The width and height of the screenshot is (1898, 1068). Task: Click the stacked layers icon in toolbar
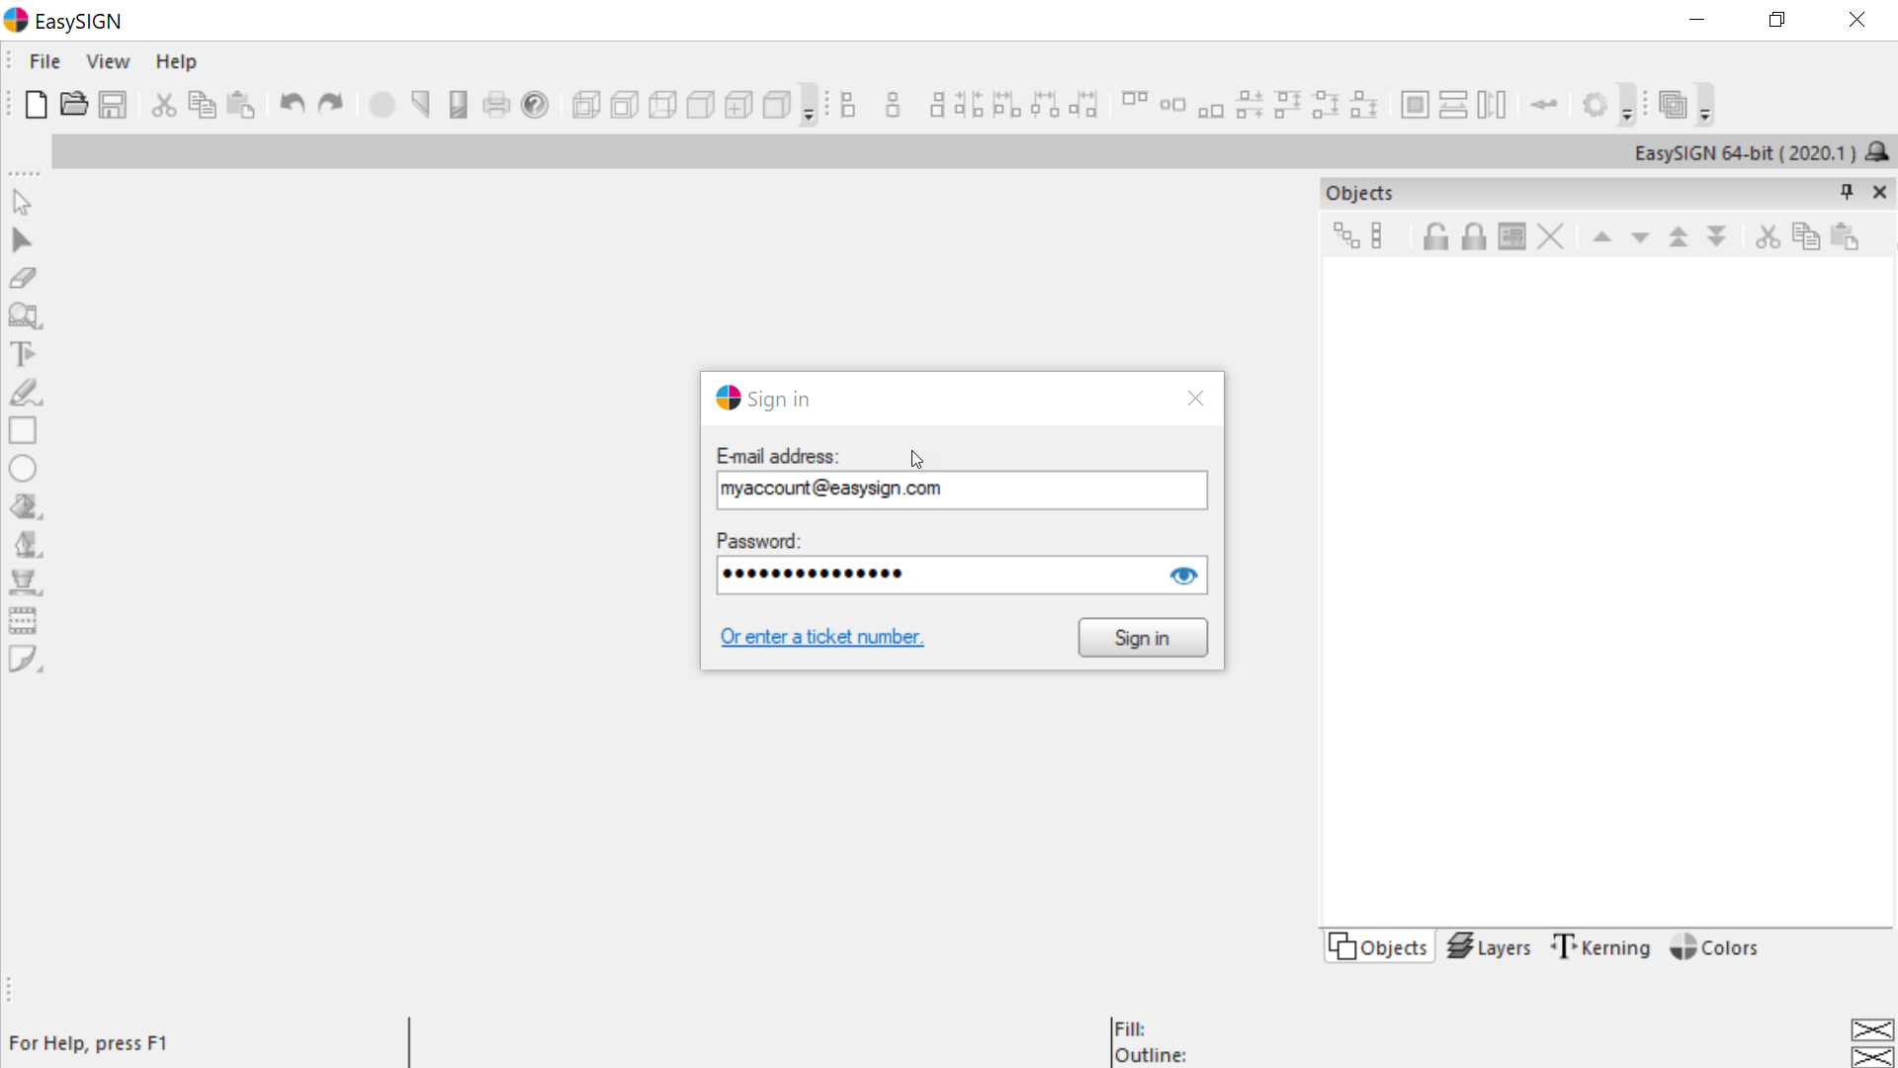click(x=1673, y=105)
